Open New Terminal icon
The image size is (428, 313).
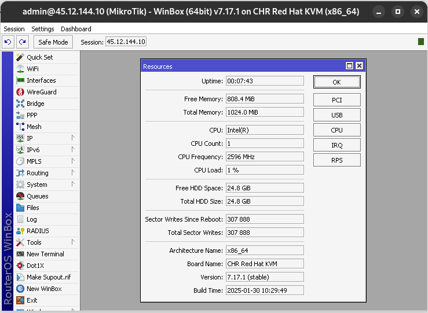point(20,254)
